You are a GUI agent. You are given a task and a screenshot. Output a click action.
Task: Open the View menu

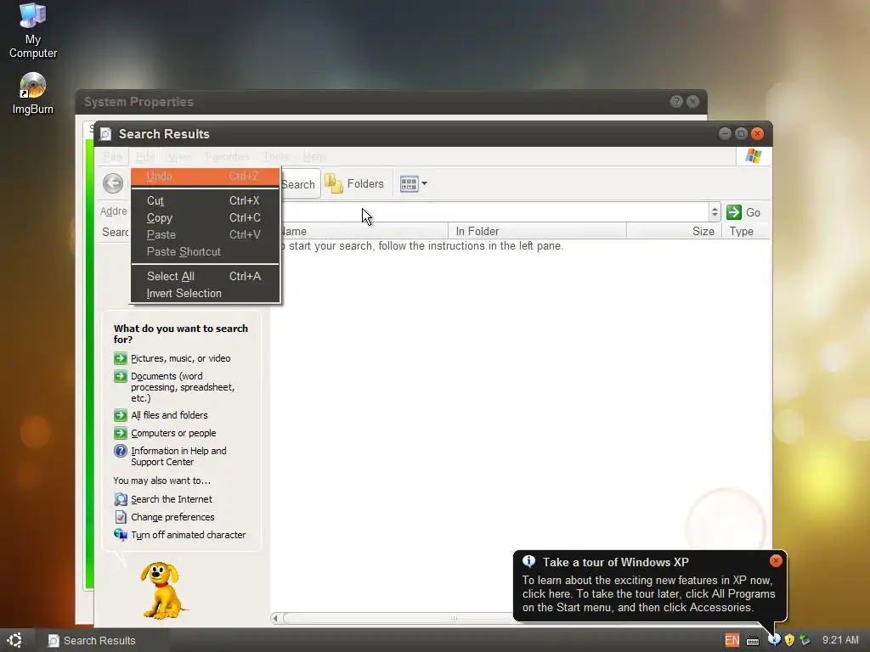pyautogui.click(x=180, y=157)
